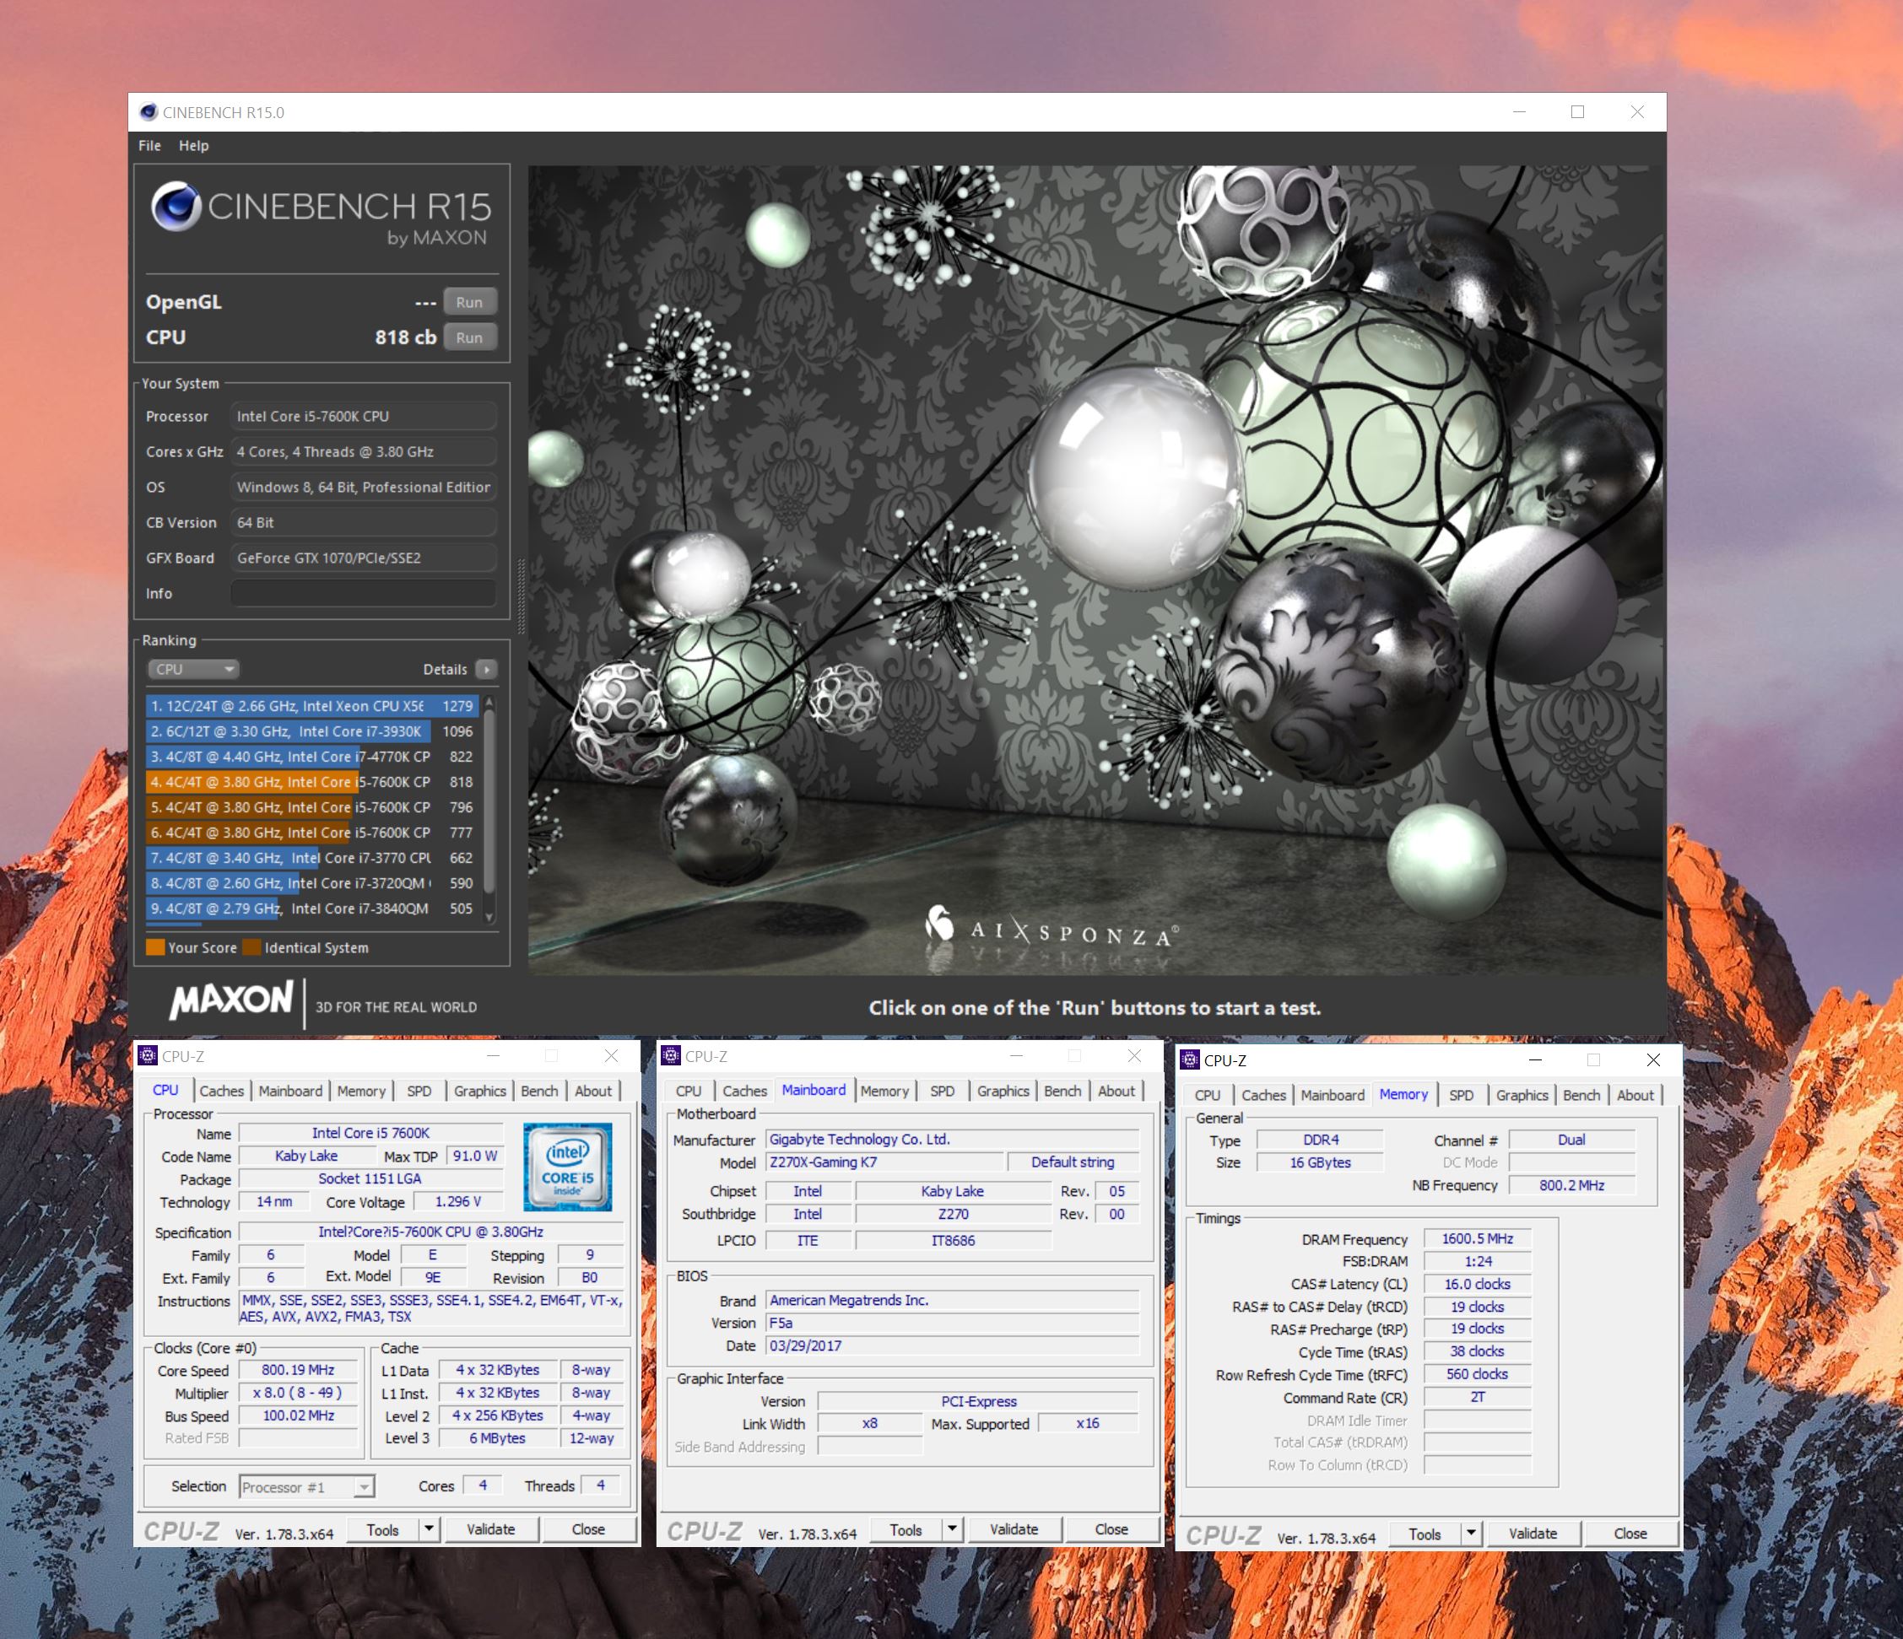This screenshot has width=1903, height=1639.
Task: Open Memory tab in middle CPU-Z window
Action: 884,1091
